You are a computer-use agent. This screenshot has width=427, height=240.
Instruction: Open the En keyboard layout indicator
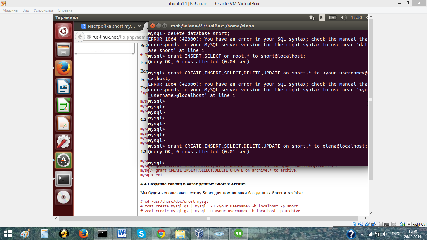[x=322, y=18]
